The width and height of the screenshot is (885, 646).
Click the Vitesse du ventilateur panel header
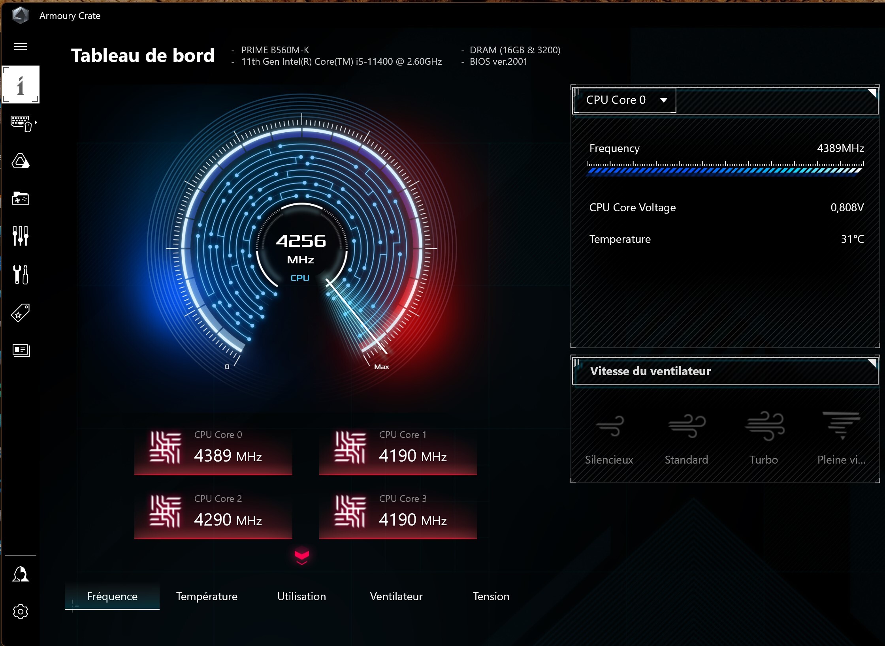pos(725,371)
